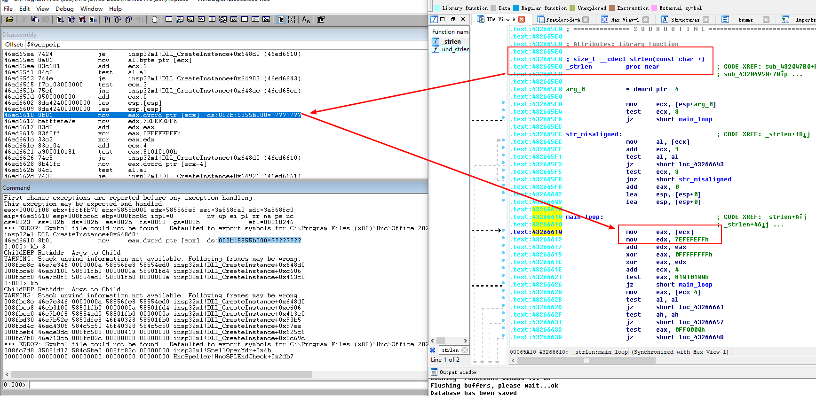The height and width of the screenshot is (396, 816).
Task: Click the Options icon at toolbar end
Action: [321, 19]
